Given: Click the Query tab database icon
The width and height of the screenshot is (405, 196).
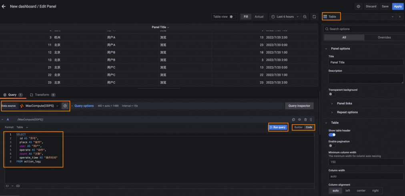Looking at the screenshot, I should click(x=5, y=95).
